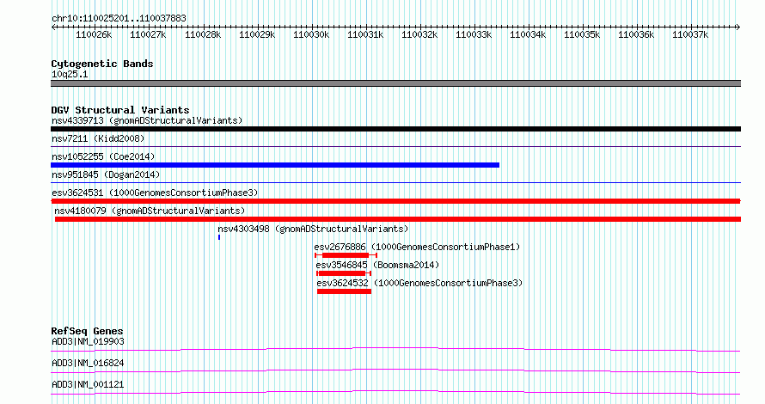Viewport: 765px width, 404px height.
Task: Click the red esv3624532 variant bar
Action: 345,291
